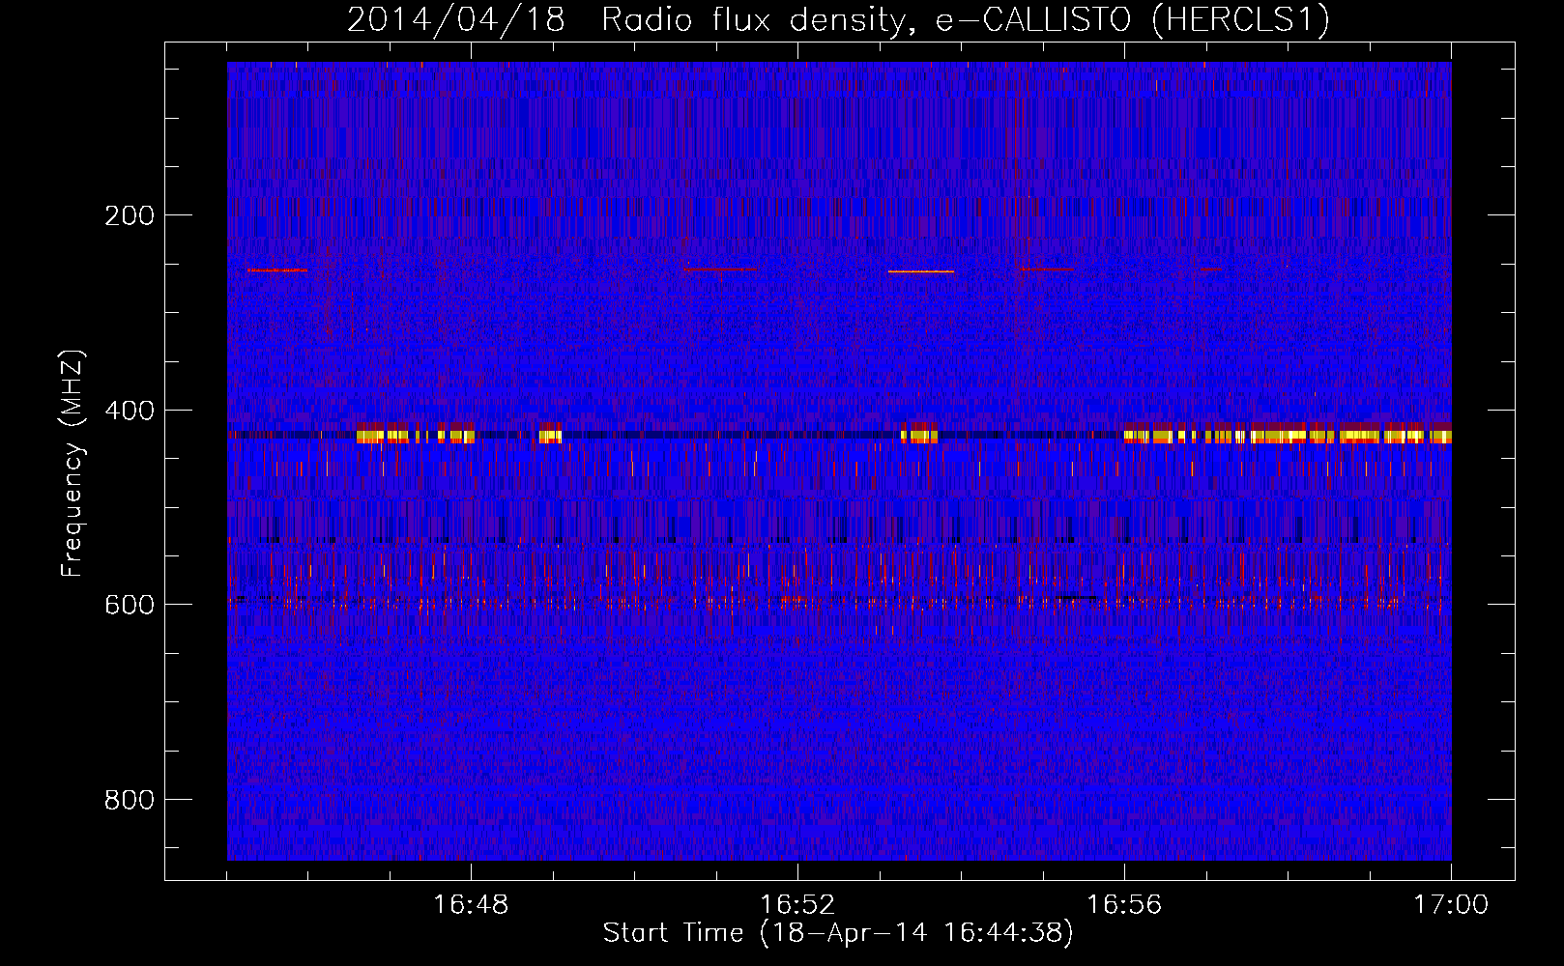The width and height of the screenshot is (1564, 966).
Task: Click the 600 frequency tick label
Action: [x=130, y=605]
